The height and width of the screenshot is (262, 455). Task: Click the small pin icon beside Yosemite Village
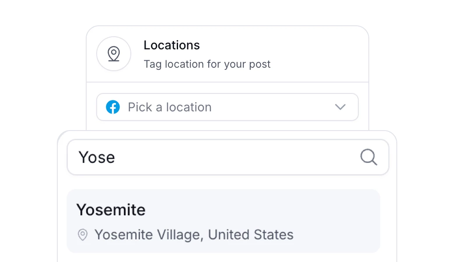click(x=82, y=235)
